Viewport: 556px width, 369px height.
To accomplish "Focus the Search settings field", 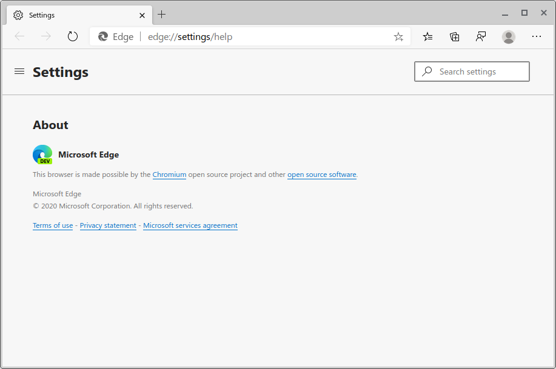I will click(472, 71).
